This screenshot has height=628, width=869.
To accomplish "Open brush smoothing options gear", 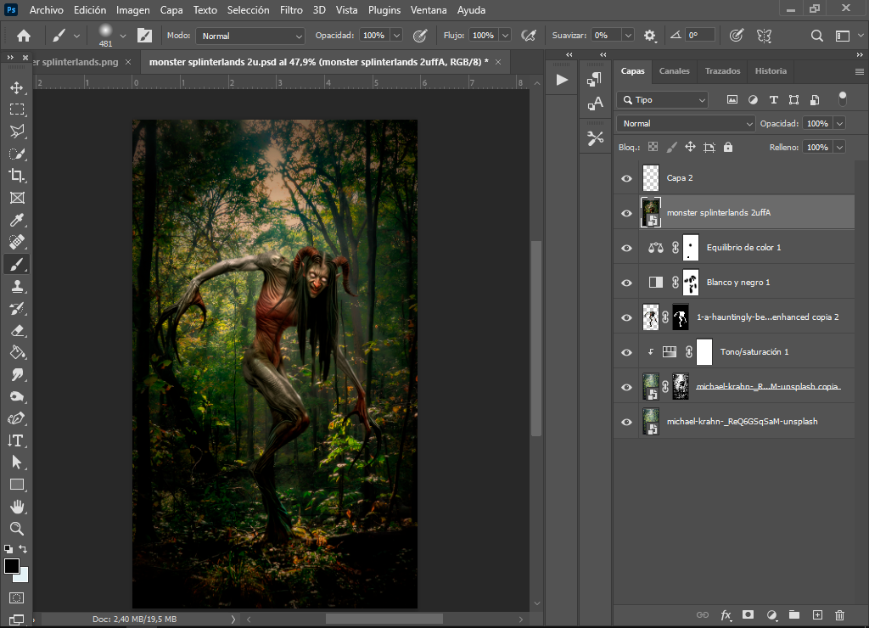I will coord(649,36).
